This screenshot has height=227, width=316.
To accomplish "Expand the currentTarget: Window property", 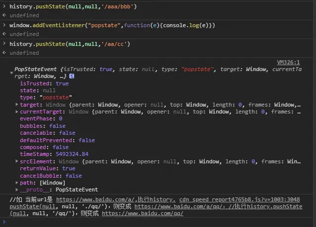I will (x=17, y=112).
